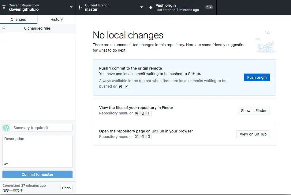
Task: Click the Commit to master button
Action: click(37, 175)
